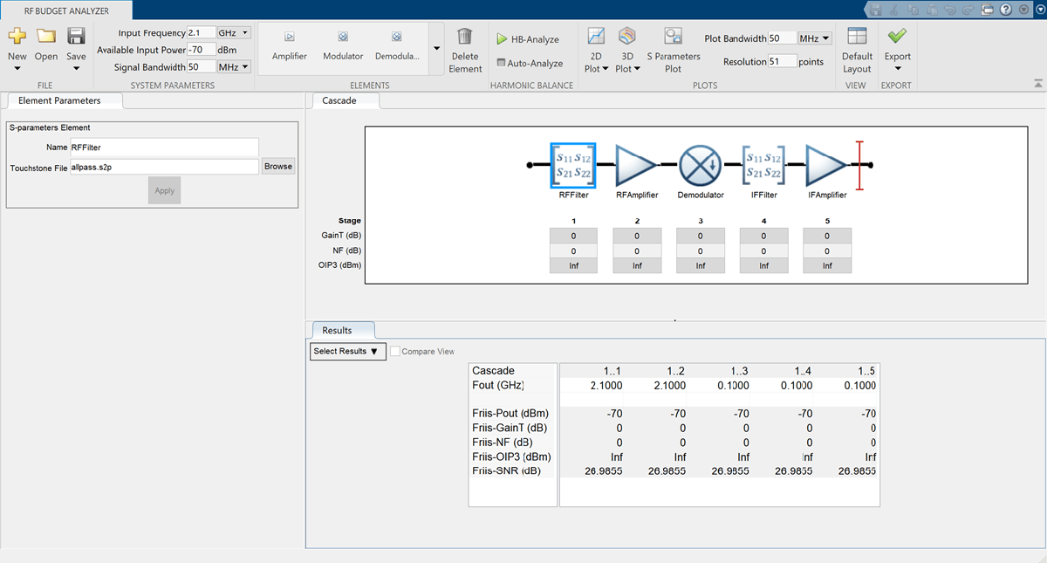Add a Modulator element from gallery

click(343, 45)
